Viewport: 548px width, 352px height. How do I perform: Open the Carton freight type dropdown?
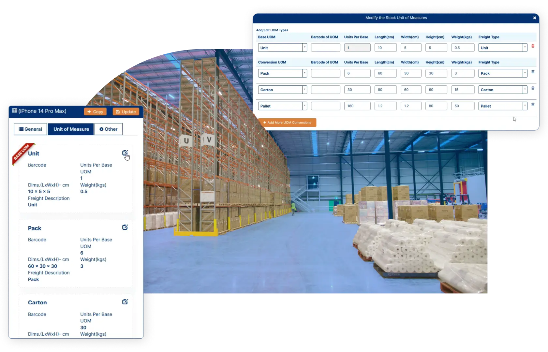tap(525, 89)
